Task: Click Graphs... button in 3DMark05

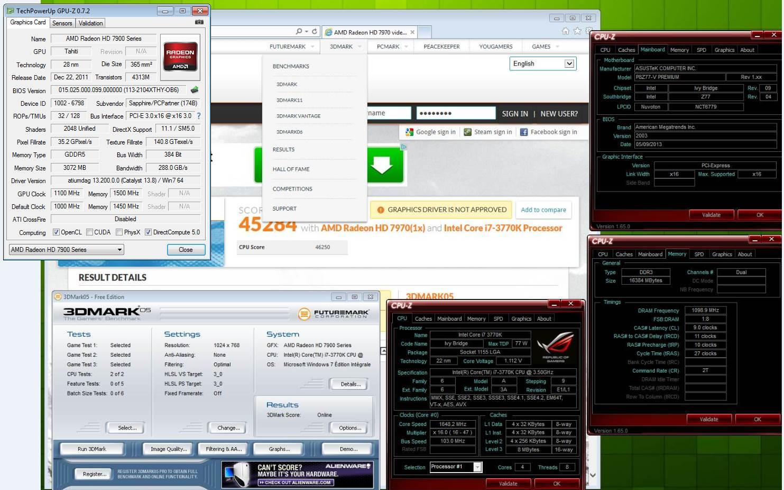Action: pos(279,449)
